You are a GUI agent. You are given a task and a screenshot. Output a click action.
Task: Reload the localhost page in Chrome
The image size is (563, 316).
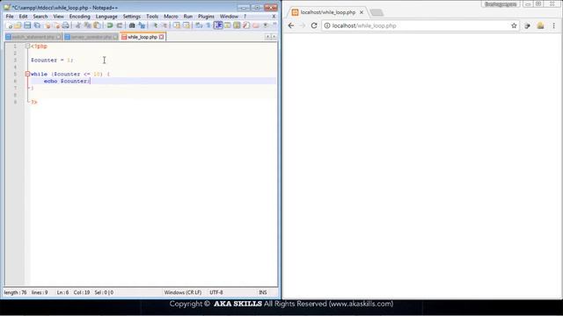(314, 25)
